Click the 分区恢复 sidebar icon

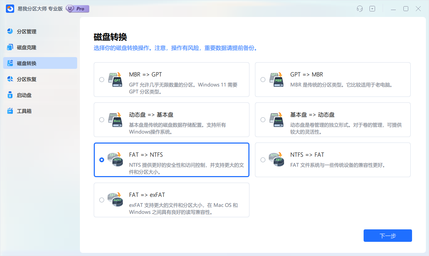point(10,79)
